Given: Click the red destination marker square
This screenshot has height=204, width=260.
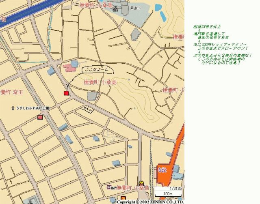Looking at the screenshot, I should [x=66, y=93].
